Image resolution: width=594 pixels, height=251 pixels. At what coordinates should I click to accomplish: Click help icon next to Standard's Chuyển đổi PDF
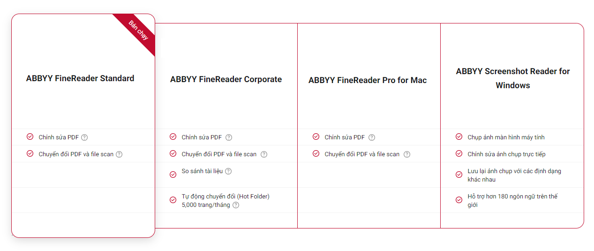[119, 154]
